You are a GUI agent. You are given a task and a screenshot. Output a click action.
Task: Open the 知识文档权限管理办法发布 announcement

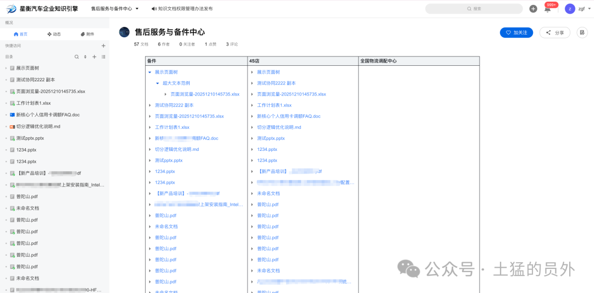185,8
